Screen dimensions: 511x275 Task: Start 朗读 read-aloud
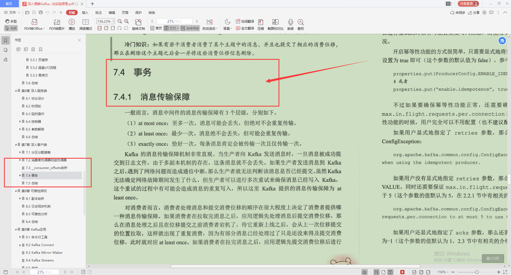tap(290, 24)
